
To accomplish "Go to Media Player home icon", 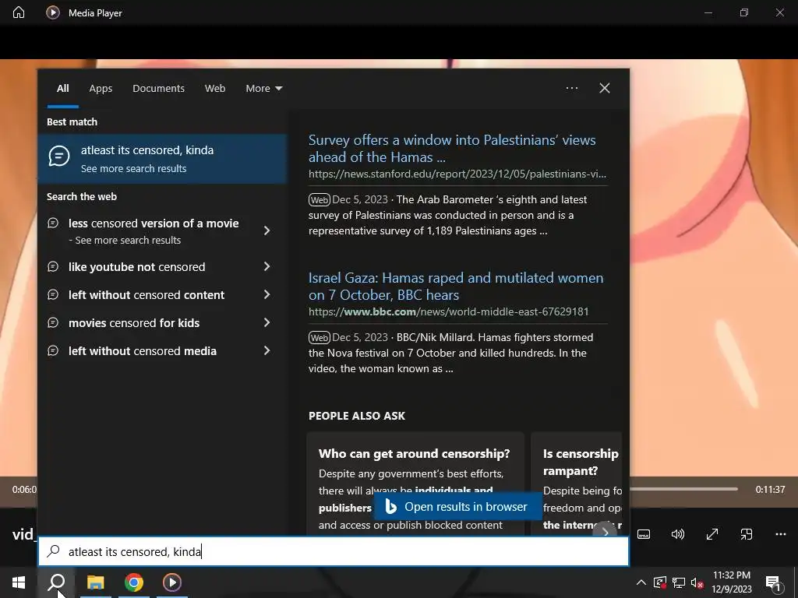I will pos(19,12).
